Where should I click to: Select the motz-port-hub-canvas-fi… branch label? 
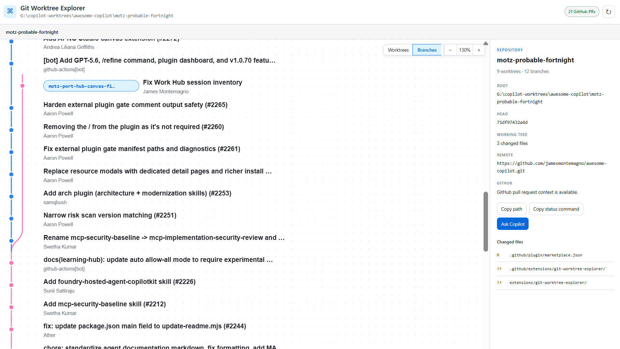pyautogui.click(x=91, y=86)
